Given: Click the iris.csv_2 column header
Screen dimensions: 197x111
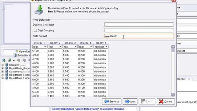Looking at the screenshot, I should 55,43.
